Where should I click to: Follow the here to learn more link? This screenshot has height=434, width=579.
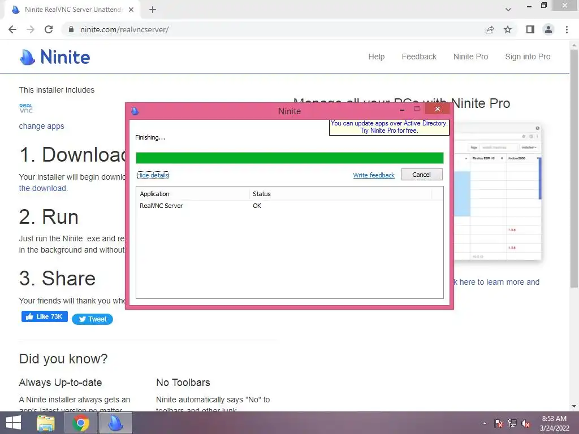point(497,282)
